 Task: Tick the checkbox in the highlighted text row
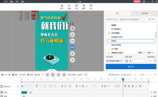(x=109, y=41)
